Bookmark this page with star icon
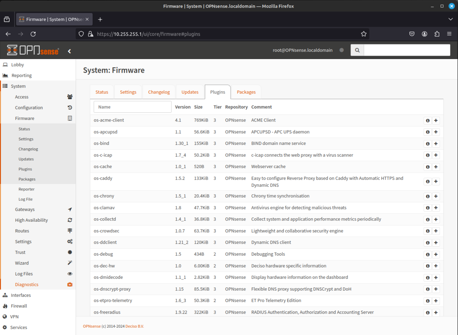This screenshot has width=458, height=335. pos(364,34)
